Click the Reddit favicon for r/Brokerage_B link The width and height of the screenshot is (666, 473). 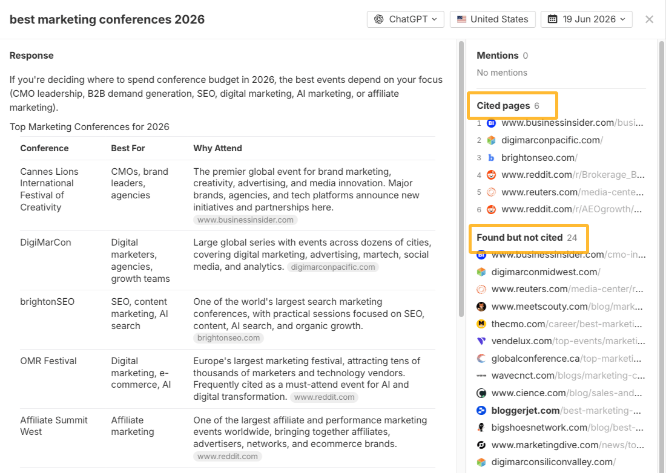491,175
